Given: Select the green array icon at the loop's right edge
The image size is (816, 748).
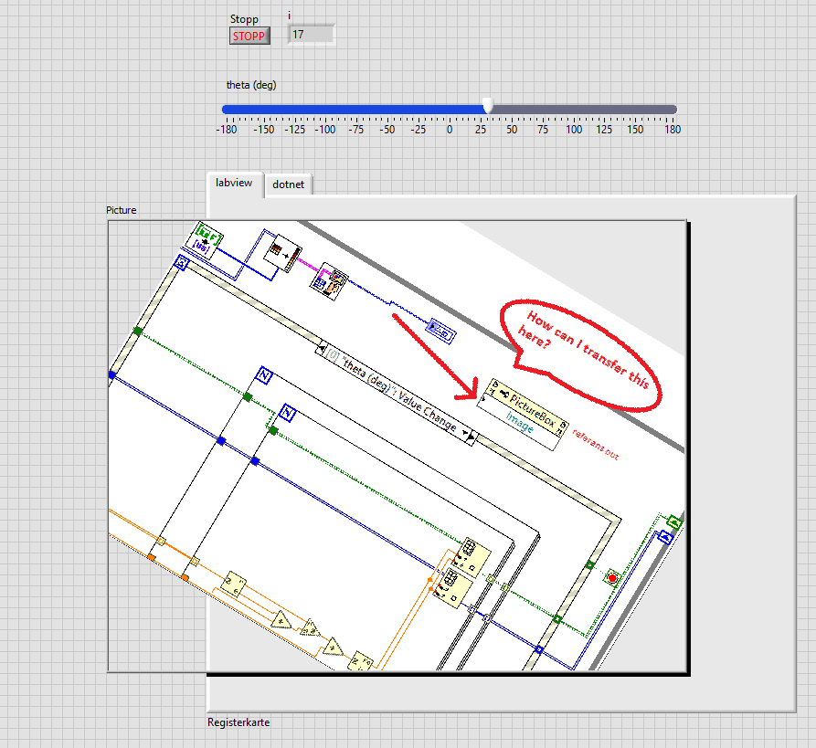Looking at the screenshot, I should (x=675, y=524).
